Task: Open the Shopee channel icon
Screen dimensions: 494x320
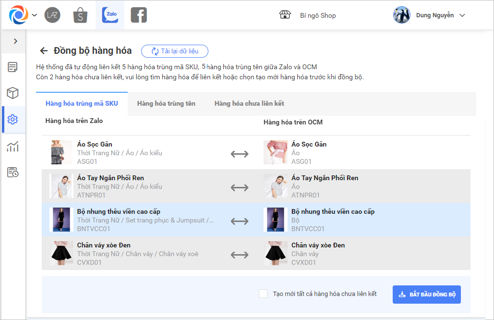Action: (80, 15)
